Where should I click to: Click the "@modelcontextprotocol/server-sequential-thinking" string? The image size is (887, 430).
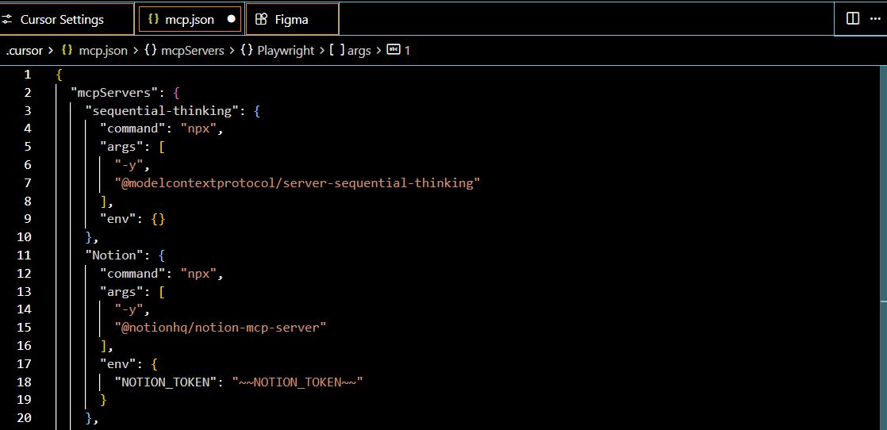(x=298, y=182)
